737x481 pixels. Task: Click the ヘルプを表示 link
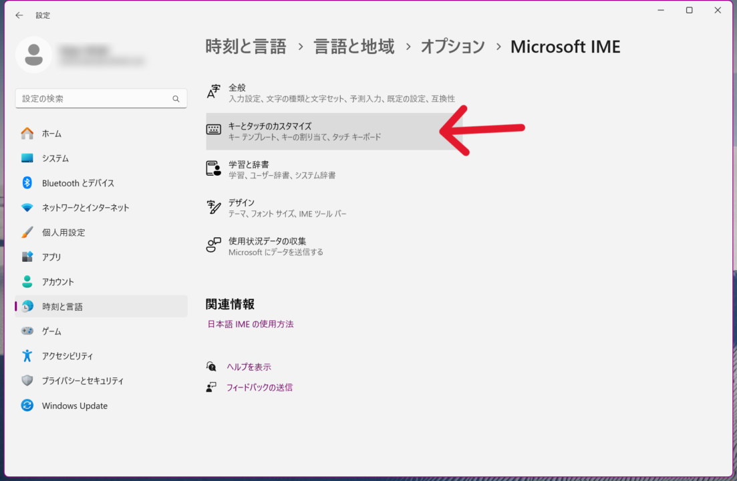[249, 367]
